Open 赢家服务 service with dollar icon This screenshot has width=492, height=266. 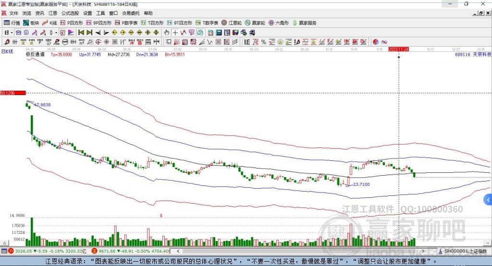click(304, 23)
